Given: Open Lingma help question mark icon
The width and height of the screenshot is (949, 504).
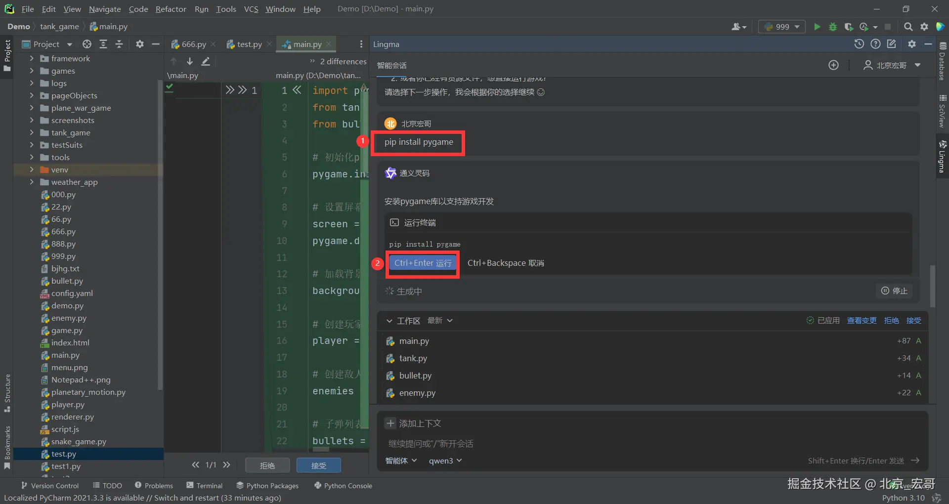Looking at the screenshot, I should click(x=875, y=44).
